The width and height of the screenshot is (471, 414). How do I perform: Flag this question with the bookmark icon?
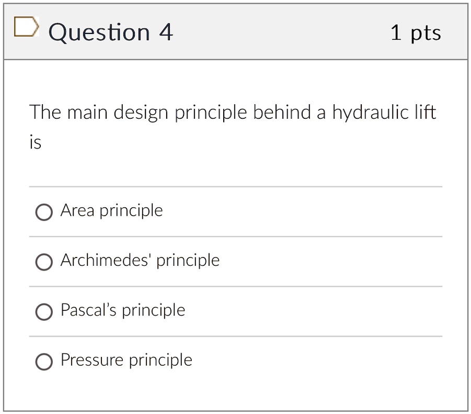(x=26, y=28)
